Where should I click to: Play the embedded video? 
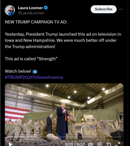11,144
